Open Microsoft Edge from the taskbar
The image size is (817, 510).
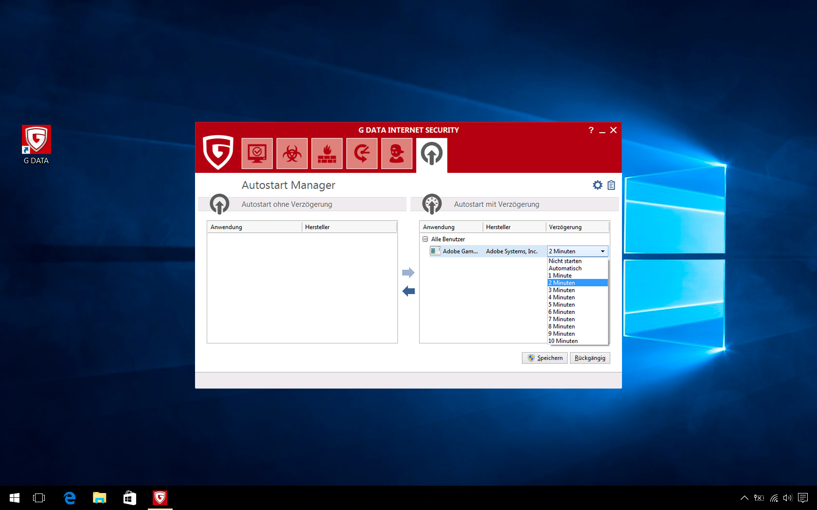click(x=70, y=498)
